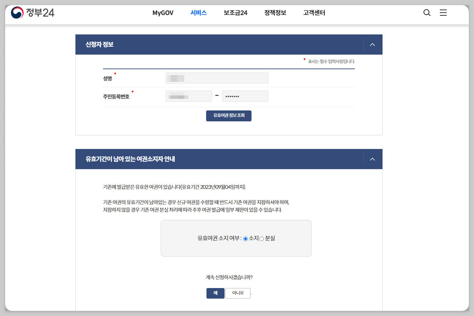Open the 고객센터 menu
The width and height of the screenshot is (474, 316).
(314, 13)
